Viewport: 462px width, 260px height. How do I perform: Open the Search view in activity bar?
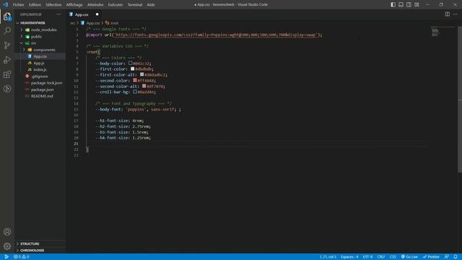(7, 30)
